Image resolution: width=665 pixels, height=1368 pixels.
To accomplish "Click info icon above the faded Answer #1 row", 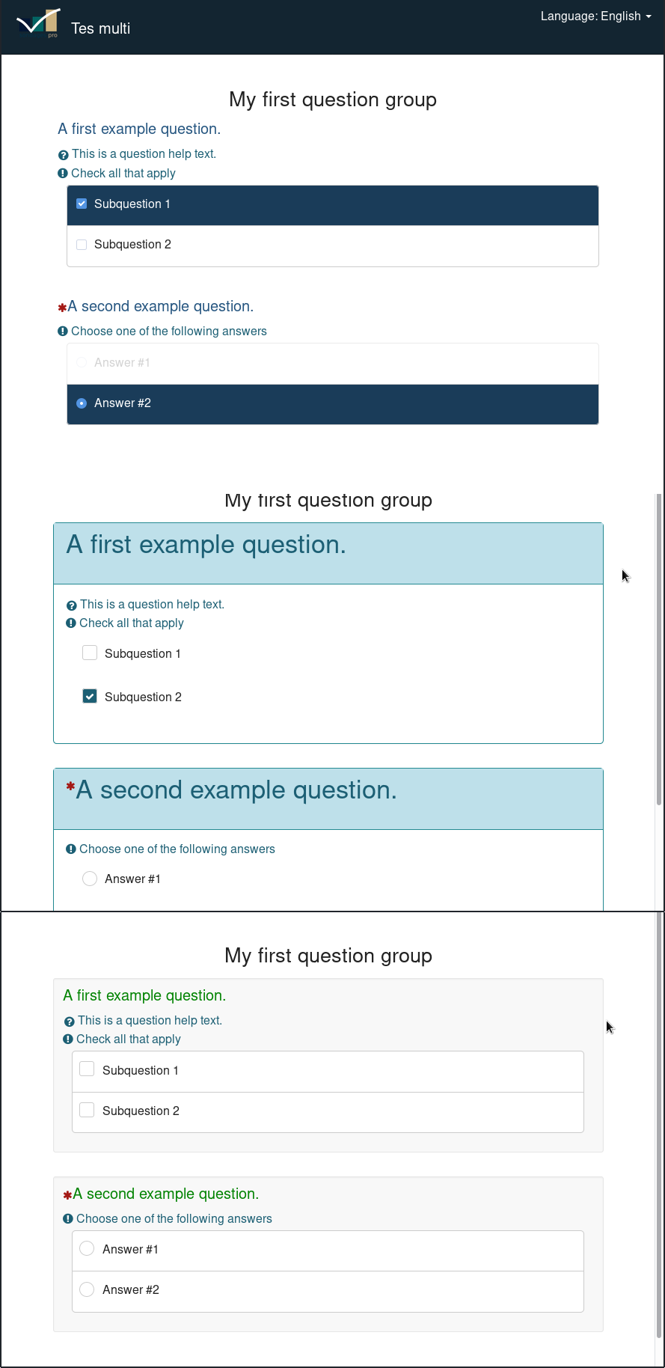I will click(x=63, y=332).
